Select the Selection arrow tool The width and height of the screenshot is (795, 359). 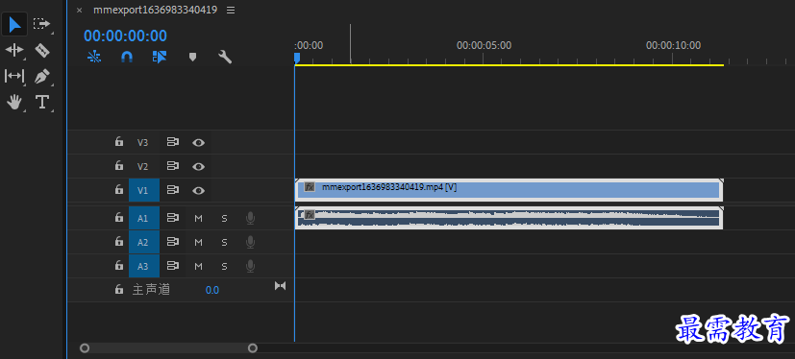(x=14, y=24)
